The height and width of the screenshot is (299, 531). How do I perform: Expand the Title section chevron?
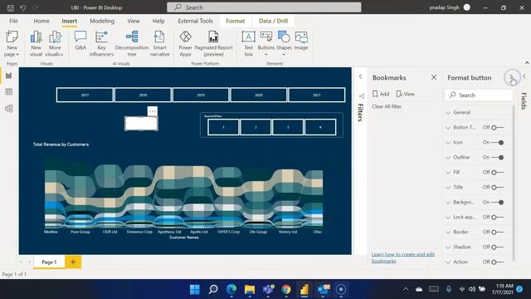448,188
